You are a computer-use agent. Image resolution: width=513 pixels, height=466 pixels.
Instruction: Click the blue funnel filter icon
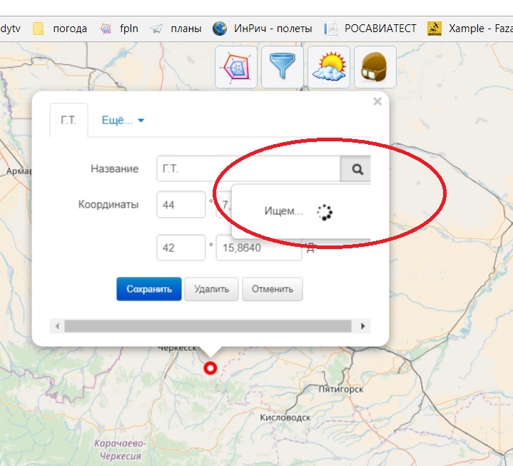[x=282, y=67]
